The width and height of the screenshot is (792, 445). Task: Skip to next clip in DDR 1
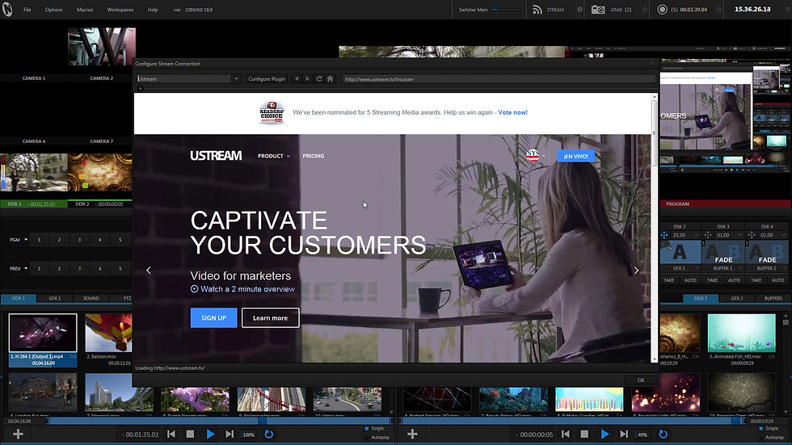tap(230, 434)
